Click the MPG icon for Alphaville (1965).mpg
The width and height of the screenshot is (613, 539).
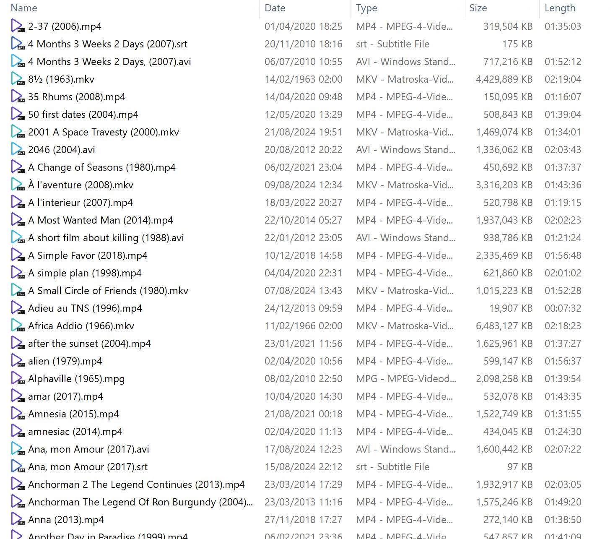click(18, 379)
